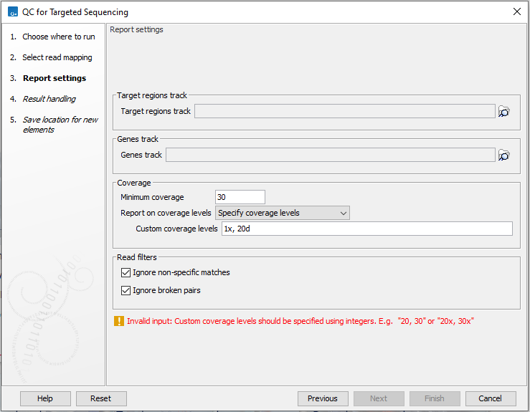Browse for the Target regions track

point(504,112)
